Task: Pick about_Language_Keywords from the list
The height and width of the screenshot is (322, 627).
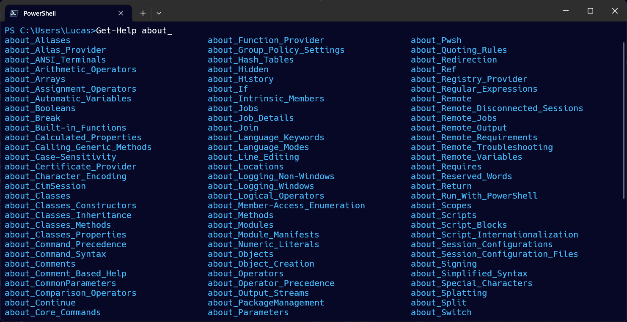Action: coord(266,138)
